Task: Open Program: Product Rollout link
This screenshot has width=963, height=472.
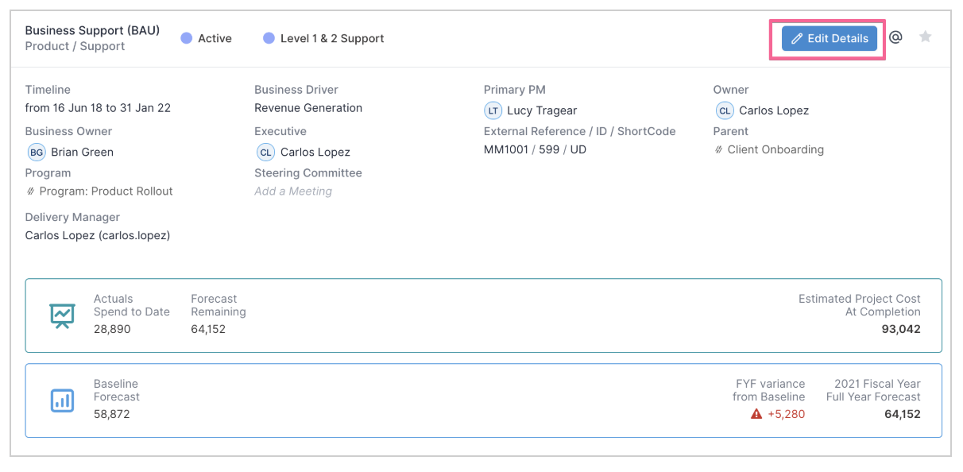Action: coord(106,191)
